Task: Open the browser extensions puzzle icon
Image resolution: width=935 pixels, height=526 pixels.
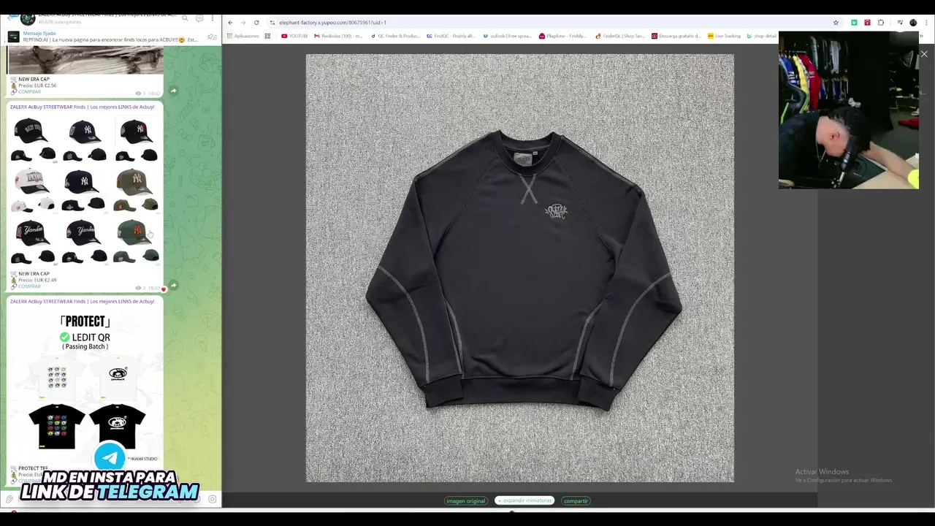Action: coord(881,23)
